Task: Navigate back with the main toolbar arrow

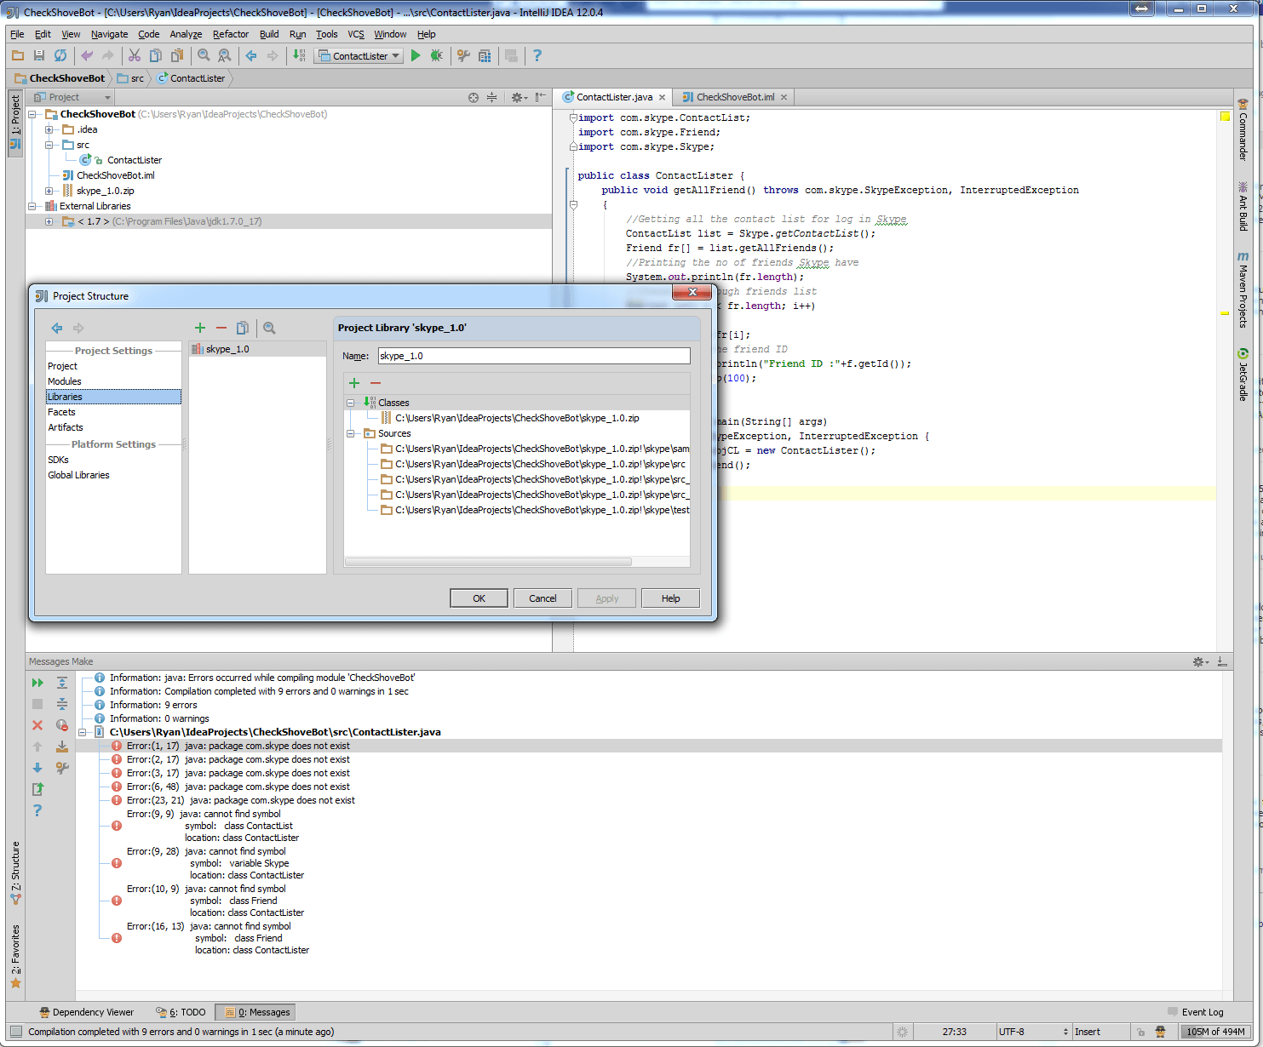Action: [251, 55]
